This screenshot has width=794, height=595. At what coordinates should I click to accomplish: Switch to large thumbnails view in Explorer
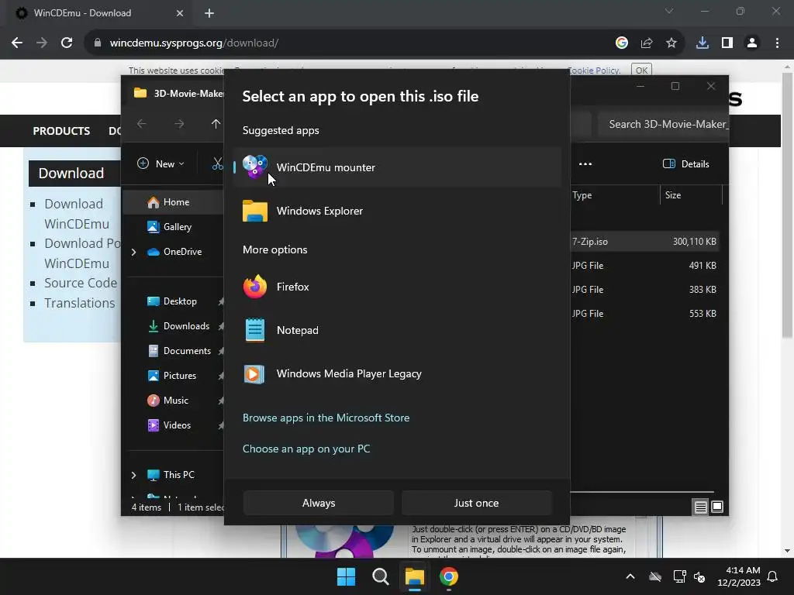717,507
